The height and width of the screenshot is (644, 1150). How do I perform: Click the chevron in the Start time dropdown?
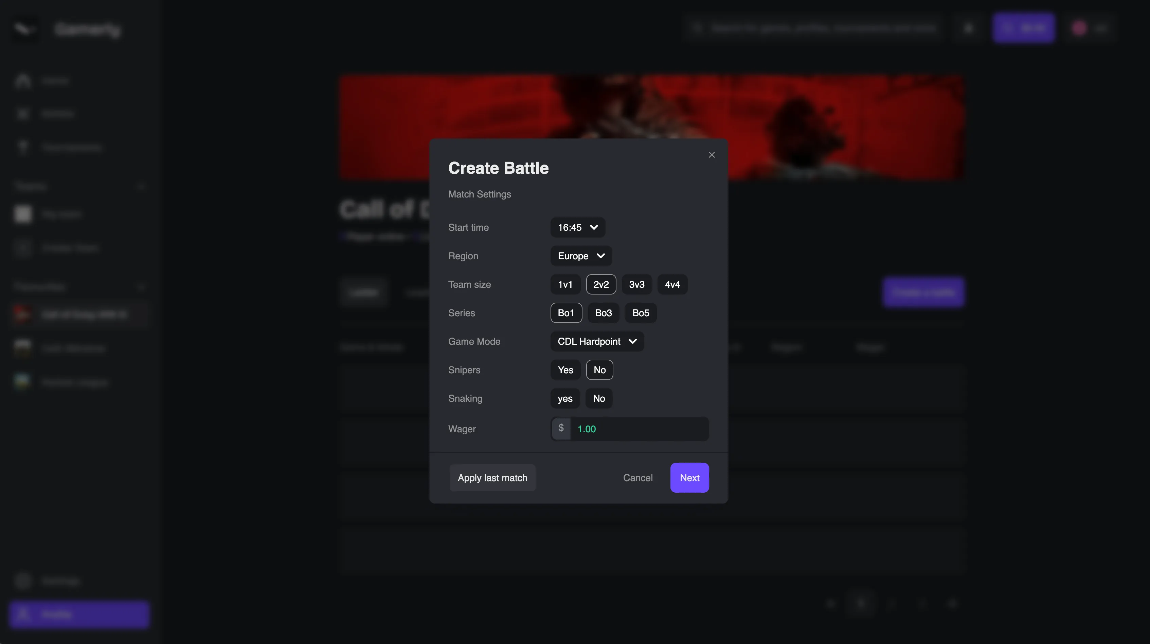[594, 227]
